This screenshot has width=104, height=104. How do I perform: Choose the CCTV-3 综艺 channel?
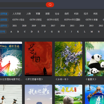53,20
